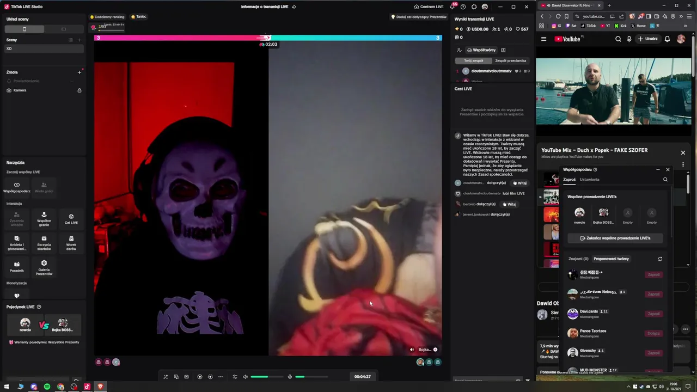This screenshot has height=392, width=697.
Task: Open YouTube notifications bell
Action: point(667,39)
